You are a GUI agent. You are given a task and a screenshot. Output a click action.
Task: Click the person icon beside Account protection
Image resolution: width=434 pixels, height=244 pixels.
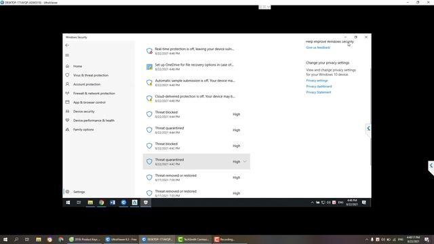[x=67, y=84]
